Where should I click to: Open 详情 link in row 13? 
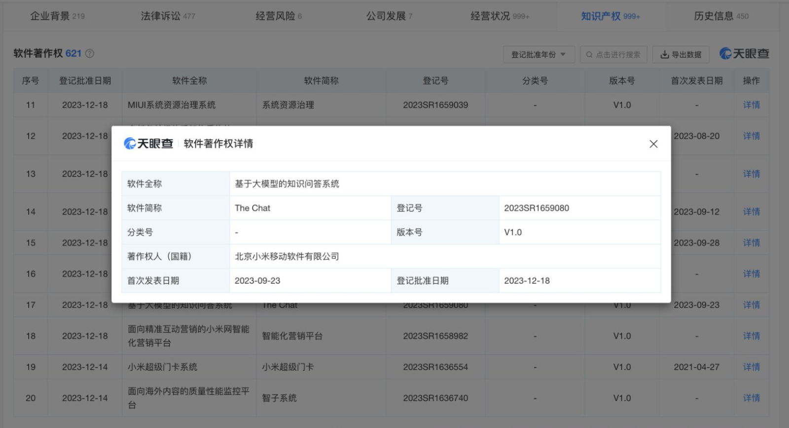pyautogui.click(x=752, y=174)
